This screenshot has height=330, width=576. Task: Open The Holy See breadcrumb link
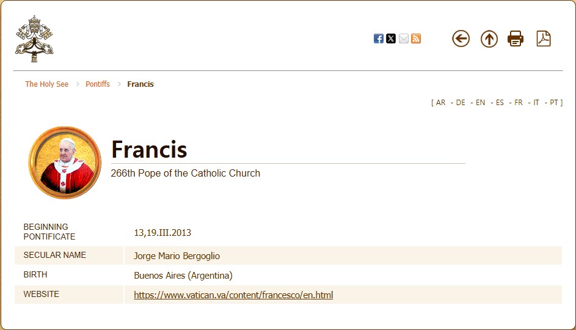coord(46,84)
